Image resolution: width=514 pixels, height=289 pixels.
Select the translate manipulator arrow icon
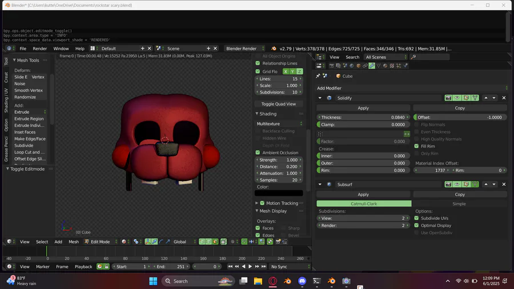coord(154,242)
